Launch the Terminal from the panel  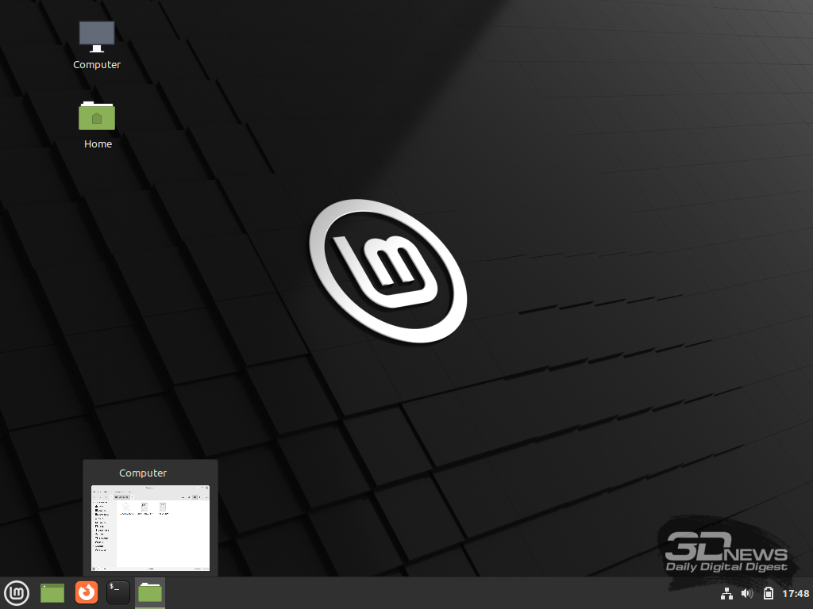coord(118,593)
